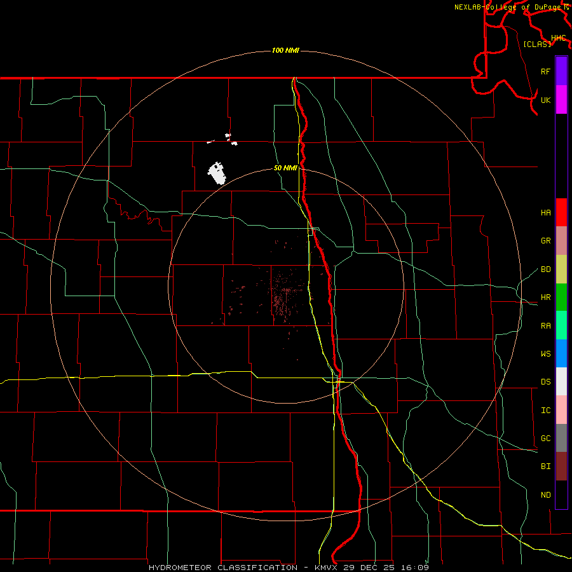
Task: Click the 50 NMI range ring label
Action: [285, 168]
